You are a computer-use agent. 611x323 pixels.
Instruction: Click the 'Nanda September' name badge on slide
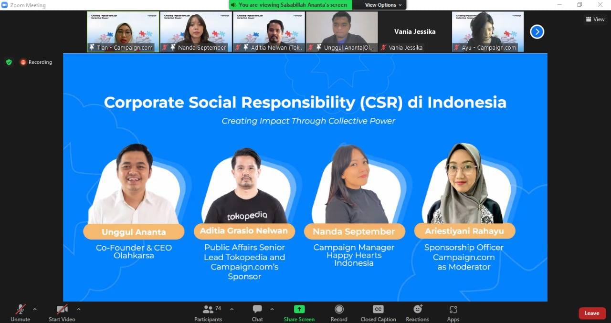(x=354, y=231)
